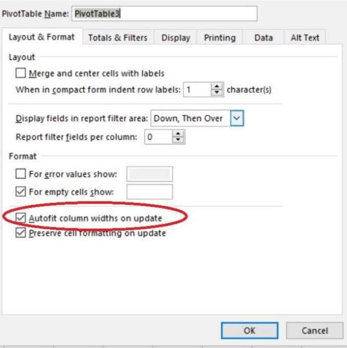Screen dimensions: 347x348
Task: Open Display fields in report filter dropdown
Action: (x=237, y=118)
